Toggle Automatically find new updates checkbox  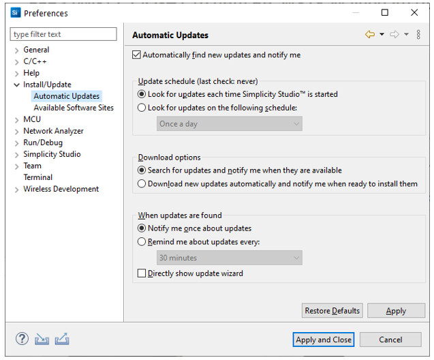[137, 55]
